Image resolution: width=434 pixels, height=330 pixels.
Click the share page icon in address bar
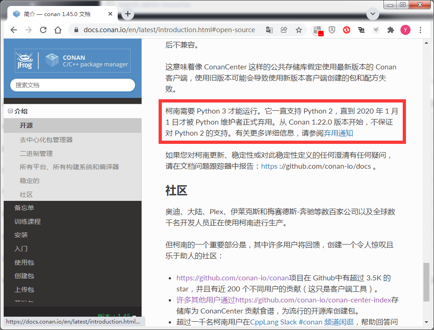(284, 29)
